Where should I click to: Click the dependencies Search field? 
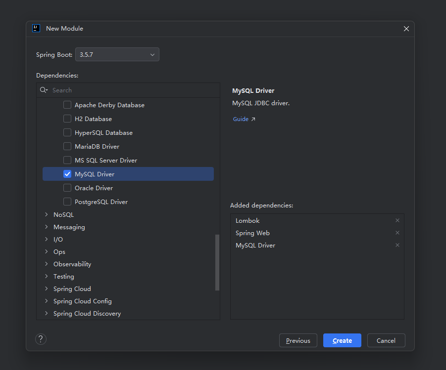(x=128, y=90)
